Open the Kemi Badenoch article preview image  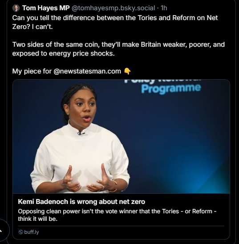pos(121,137)
